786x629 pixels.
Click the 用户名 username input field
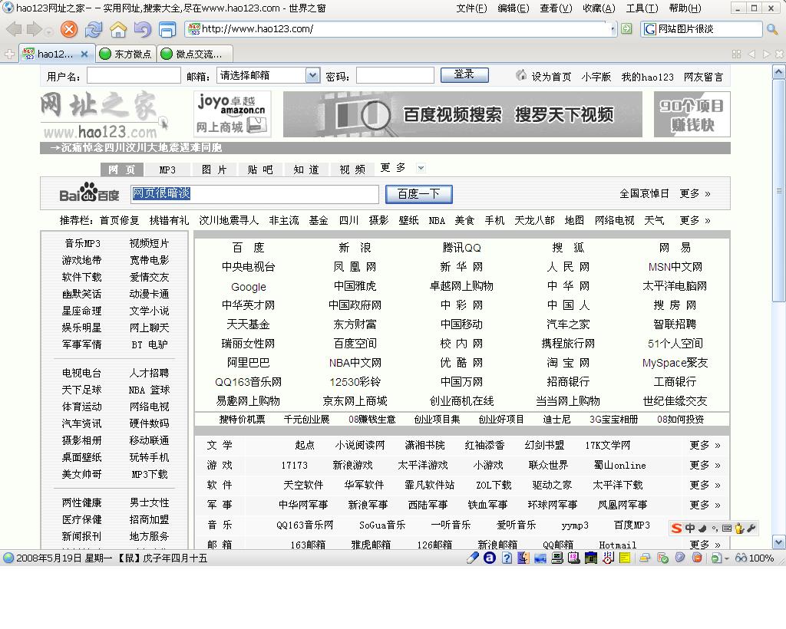[x=134, y=76]
